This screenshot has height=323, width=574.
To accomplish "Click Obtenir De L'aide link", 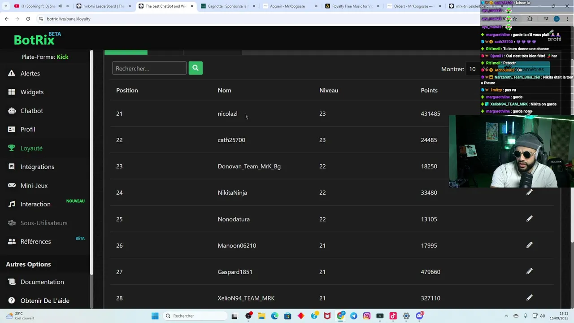I will click(x=45, y=301).
